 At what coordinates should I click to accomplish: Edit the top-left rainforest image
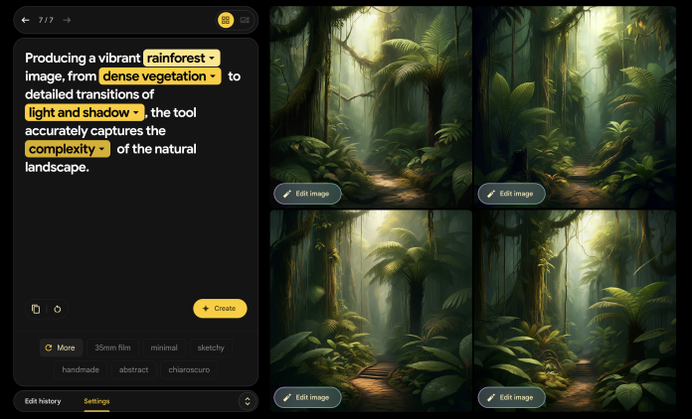[x=307, y=194]
